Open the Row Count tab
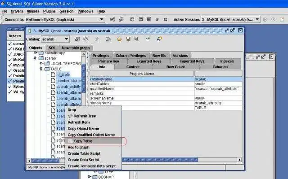The height and width of the screenshot is (179, 288). (175, 67)
